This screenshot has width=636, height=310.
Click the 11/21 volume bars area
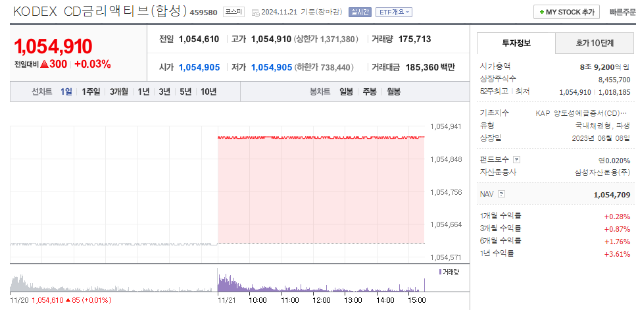tap(321, 284)
